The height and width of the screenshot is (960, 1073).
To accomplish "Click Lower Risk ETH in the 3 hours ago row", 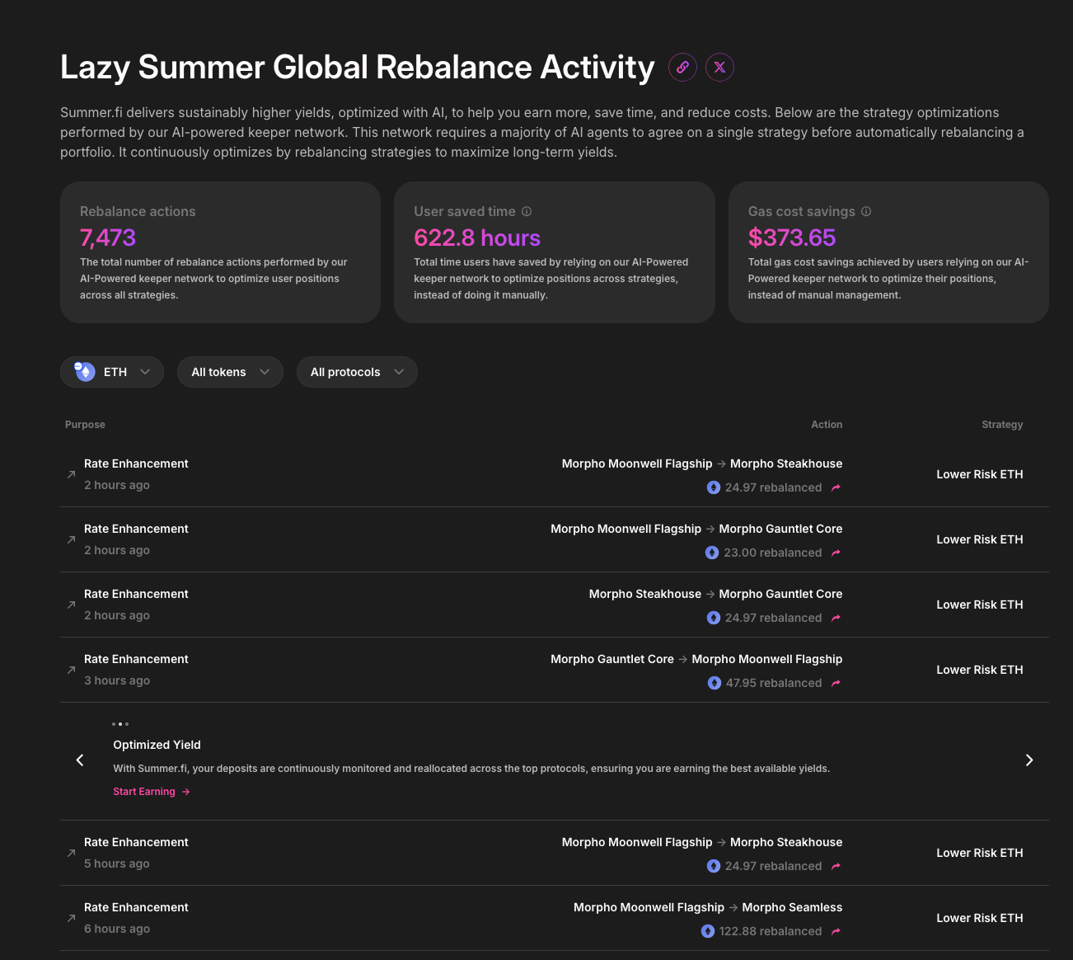I will (x=980, y=670).
